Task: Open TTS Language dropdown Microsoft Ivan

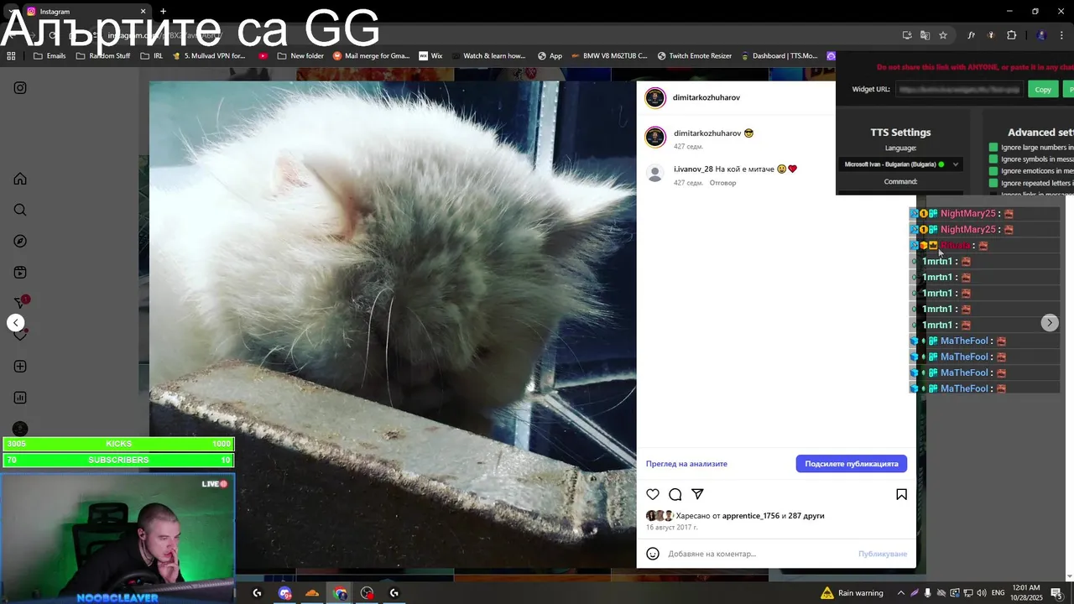Action: pyautogui.click(x=900, y=164)
